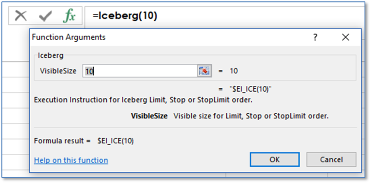Open Insert Function via the fx icon
Image resolution: width=371 pixels, height=183 pixels.
point(69,16)
